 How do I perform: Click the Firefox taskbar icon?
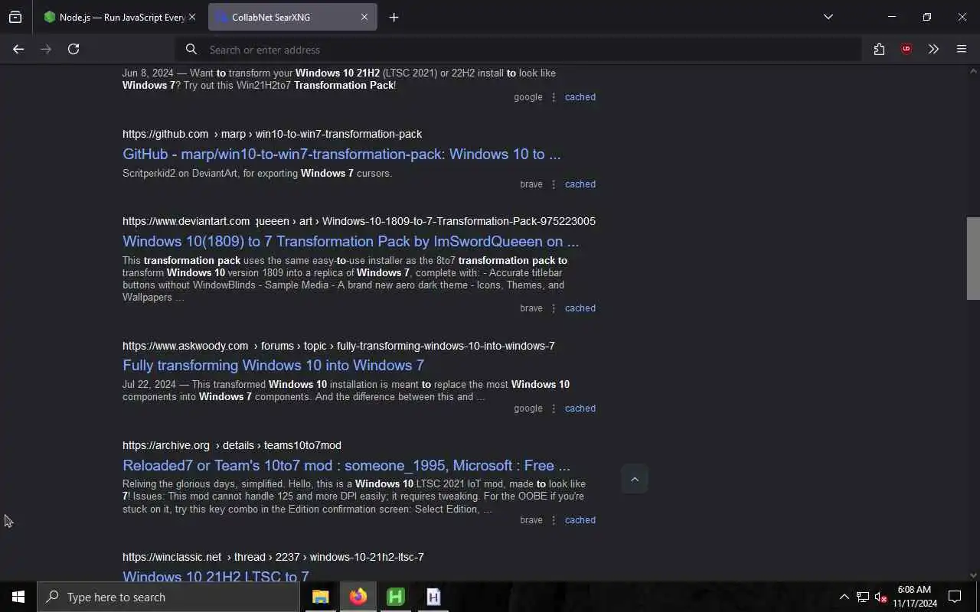click(x=358, y=597)
